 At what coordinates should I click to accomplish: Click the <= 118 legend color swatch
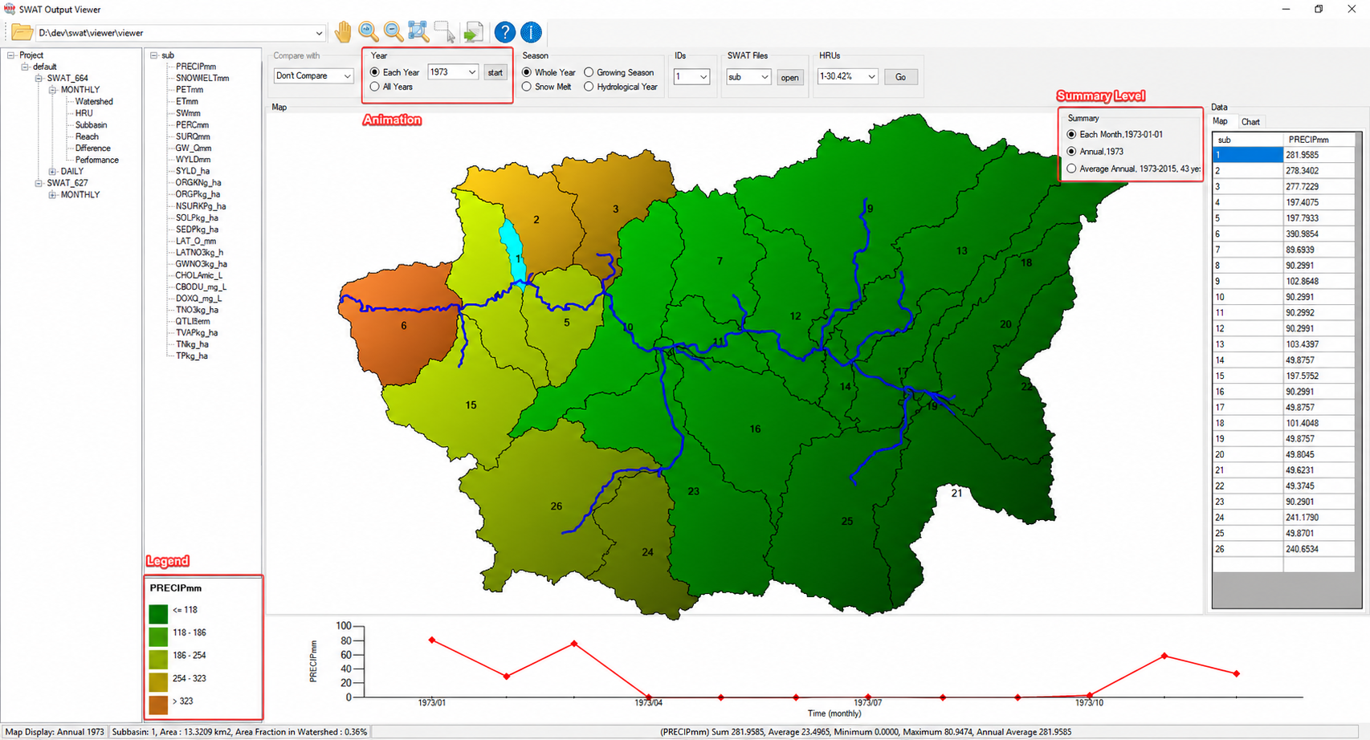click(x=158, y=614)
